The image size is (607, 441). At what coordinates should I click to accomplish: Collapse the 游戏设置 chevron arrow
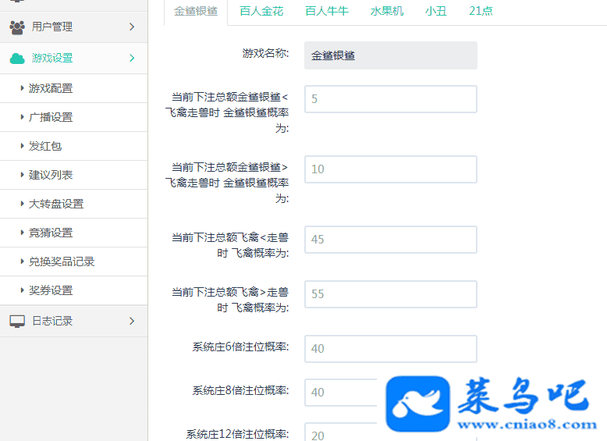[131, 59]
